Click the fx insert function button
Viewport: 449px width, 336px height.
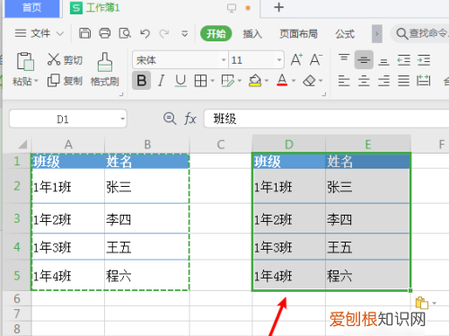190,119
